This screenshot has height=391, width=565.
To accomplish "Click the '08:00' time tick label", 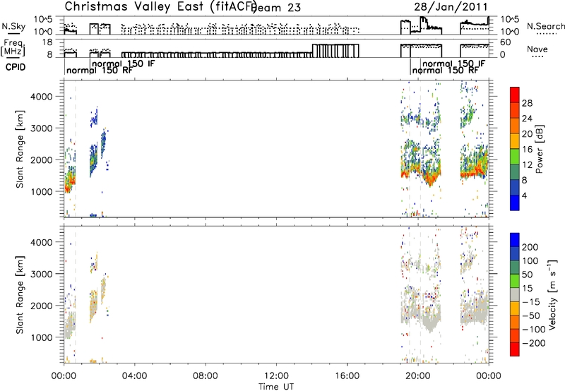I will [206, 376].
